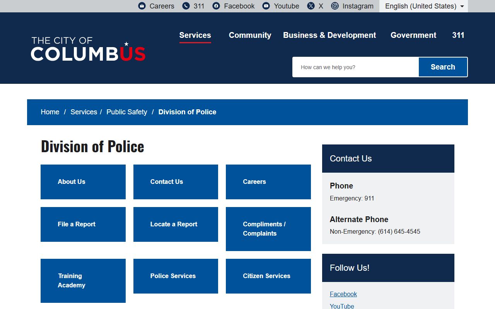Click the 311 phone icon in top bar

tap(186, 6)
